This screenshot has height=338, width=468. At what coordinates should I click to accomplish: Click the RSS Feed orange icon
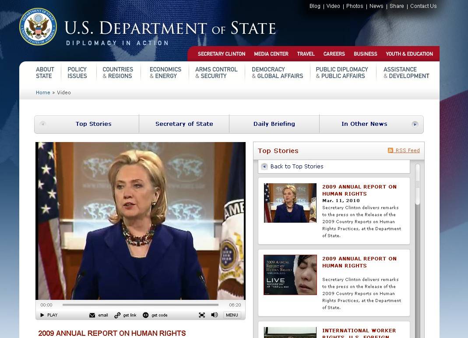pos(391,150)
